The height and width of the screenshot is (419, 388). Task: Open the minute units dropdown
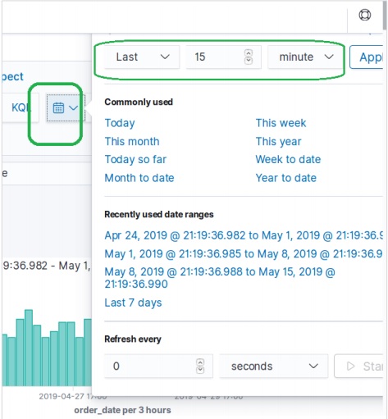(305, 57)
